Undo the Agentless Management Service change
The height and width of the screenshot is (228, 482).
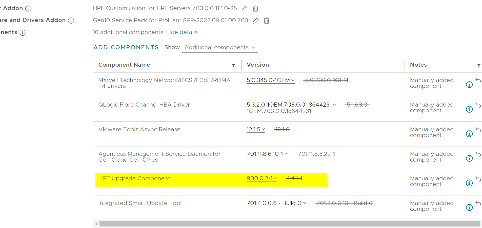click(x=478, y=154)
